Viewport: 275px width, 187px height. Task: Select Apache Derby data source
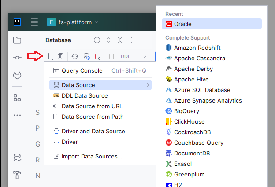click(212, 69)
